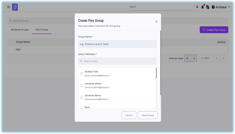Switch to Attribute Groups tab

[x=20, y=30]
